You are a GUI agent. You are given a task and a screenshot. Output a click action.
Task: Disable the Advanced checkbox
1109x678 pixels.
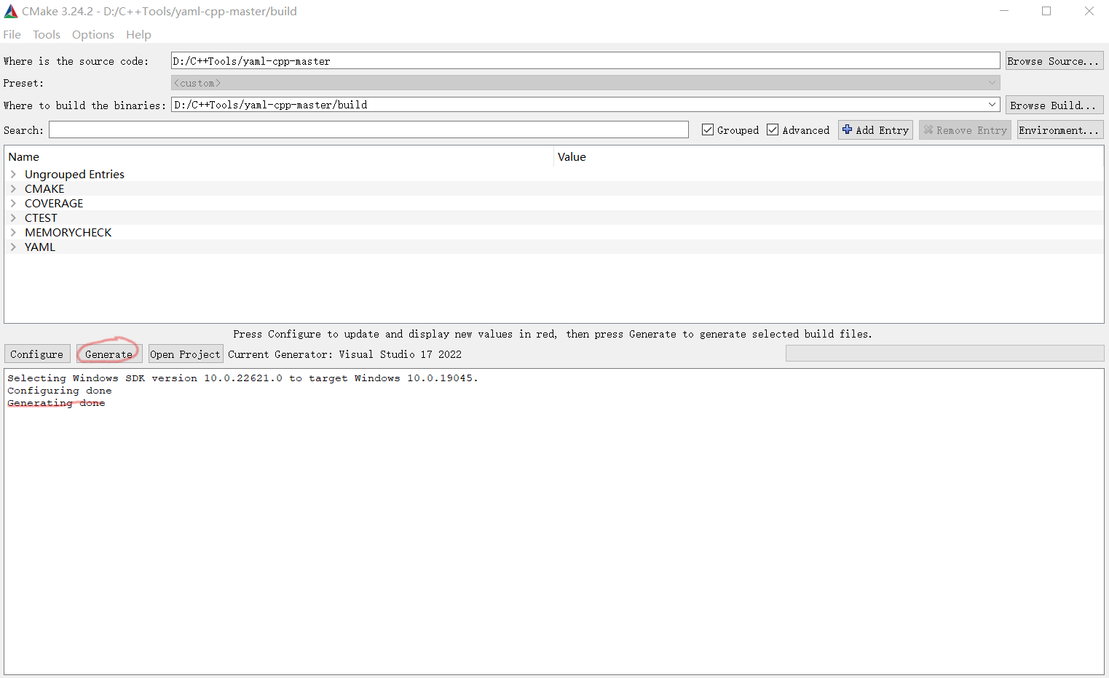click(773, 129)
